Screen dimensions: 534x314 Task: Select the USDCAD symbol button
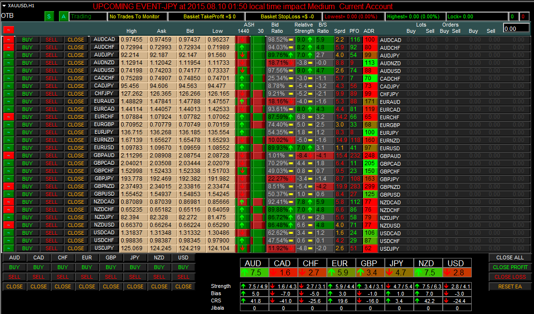tap(104, 233)
